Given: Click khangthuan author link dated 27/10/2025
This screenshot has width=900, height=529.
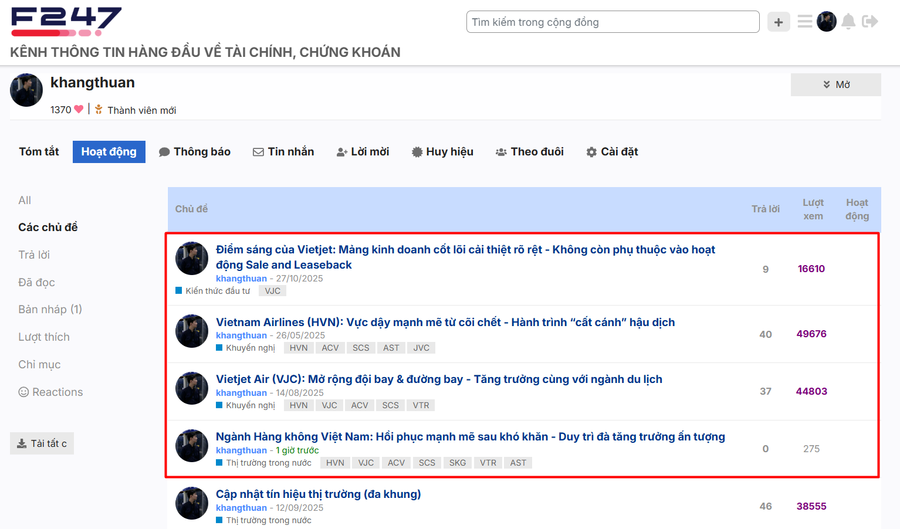Looking at the screenshot, I should tap(241, 279).
